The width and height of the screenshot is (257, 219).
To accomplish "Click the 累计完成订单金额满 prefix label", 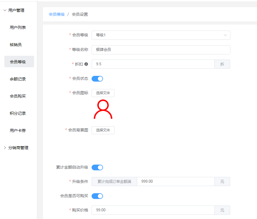I will (x=114, y=181).
